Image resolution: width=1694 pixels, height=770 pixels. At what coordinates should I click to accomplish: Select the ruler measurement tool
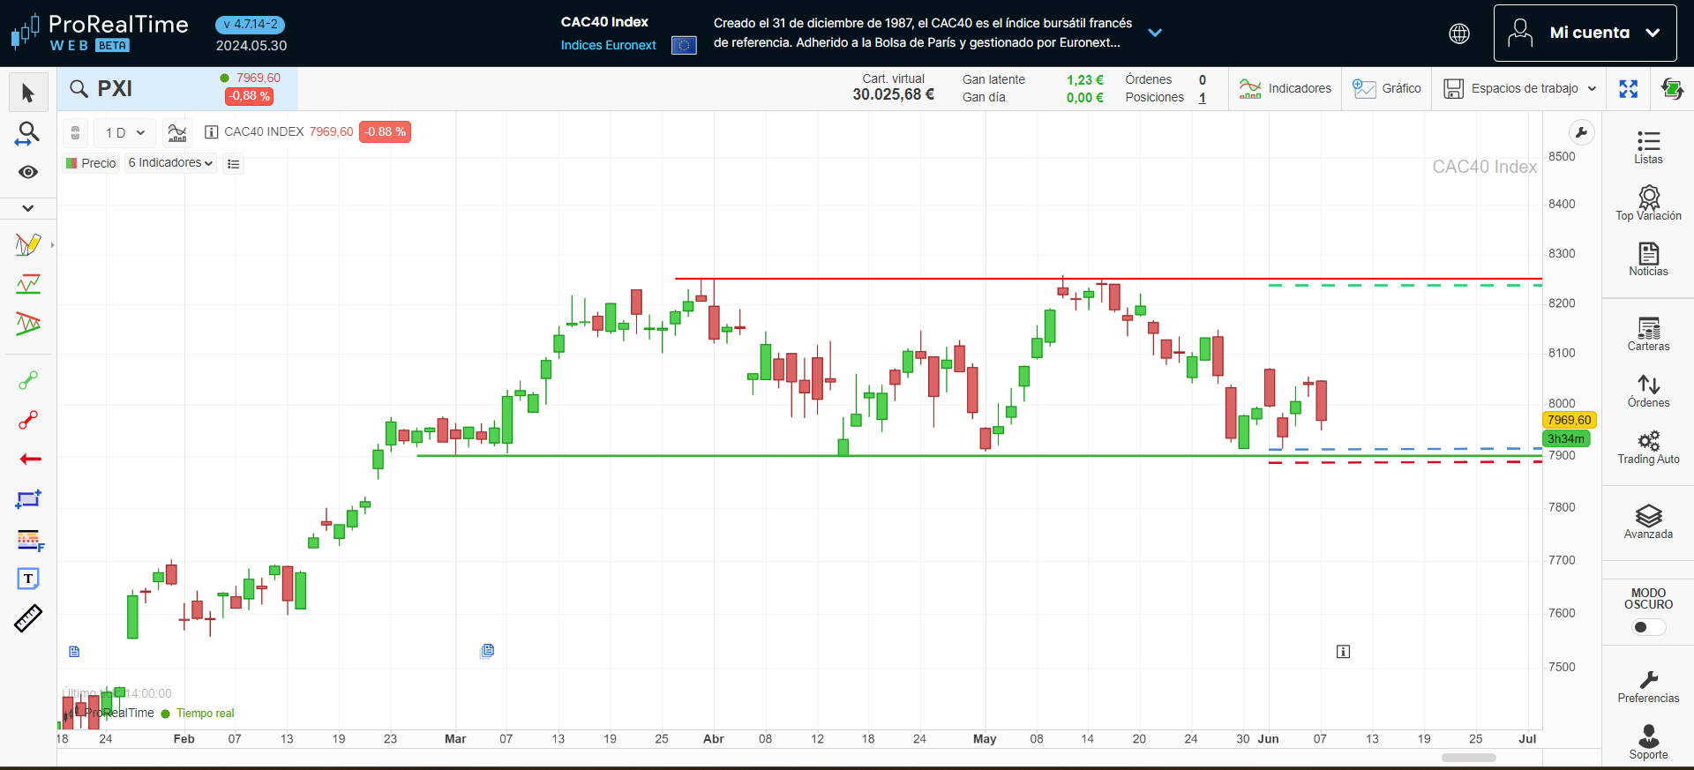(x=28, y=619)
